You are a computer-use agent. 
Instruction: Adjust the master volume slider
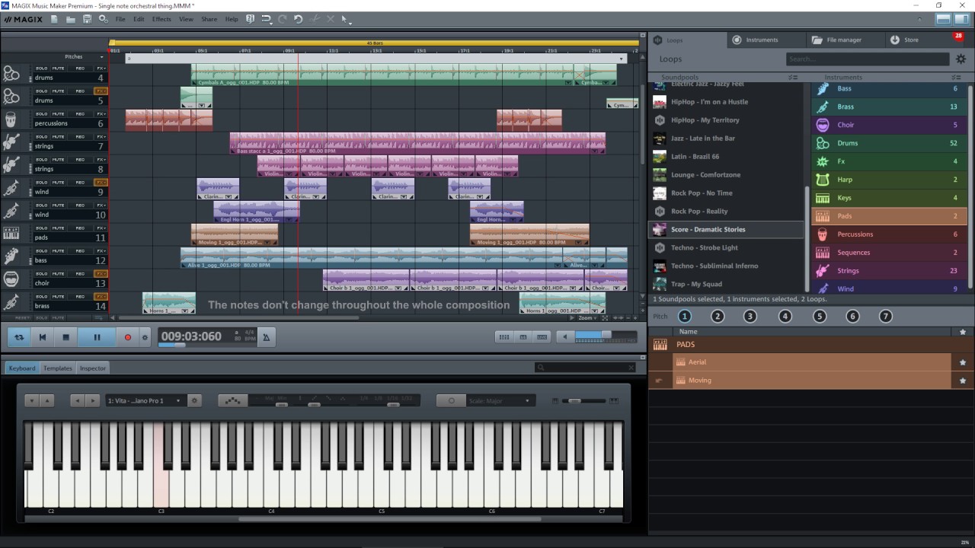606,336
